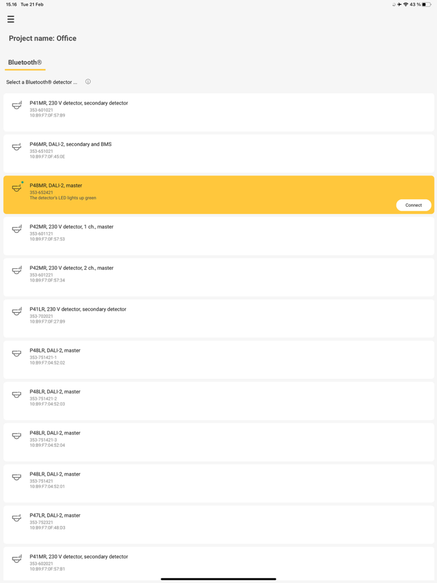Select the P47LR, DALI-2, master row

(219, 525)
